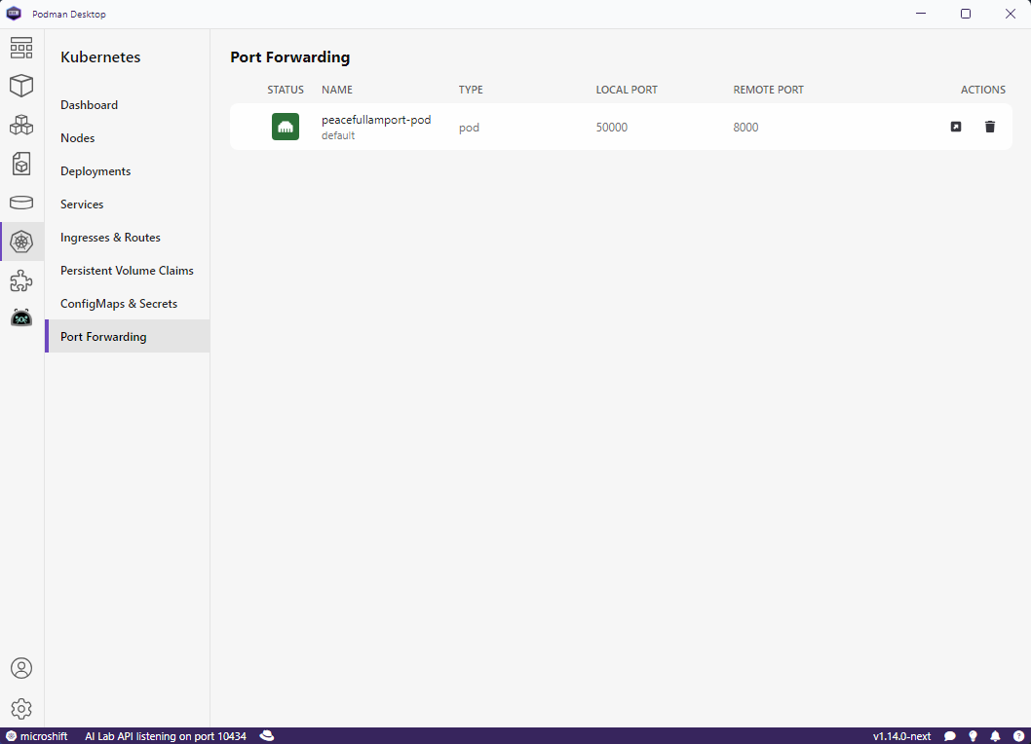Screen dimensions: 1031x744
Task: Delete the peacefullamport-pod port forward
Action: coord(990,127)
